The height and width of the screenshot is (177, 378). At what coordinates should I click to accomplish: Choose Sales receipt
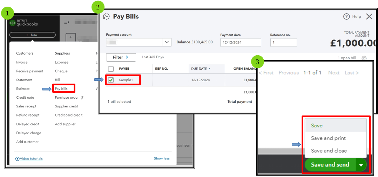26,106
